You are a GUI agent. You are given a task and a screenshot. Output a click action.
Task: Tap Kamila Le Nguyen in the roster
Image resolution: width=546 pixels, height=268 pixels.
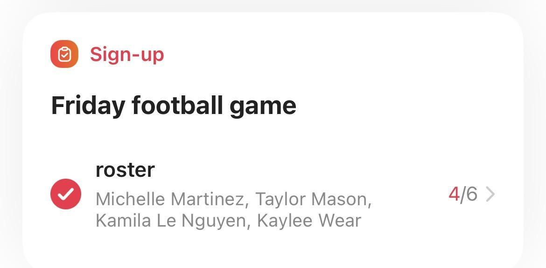click(170, 220)
